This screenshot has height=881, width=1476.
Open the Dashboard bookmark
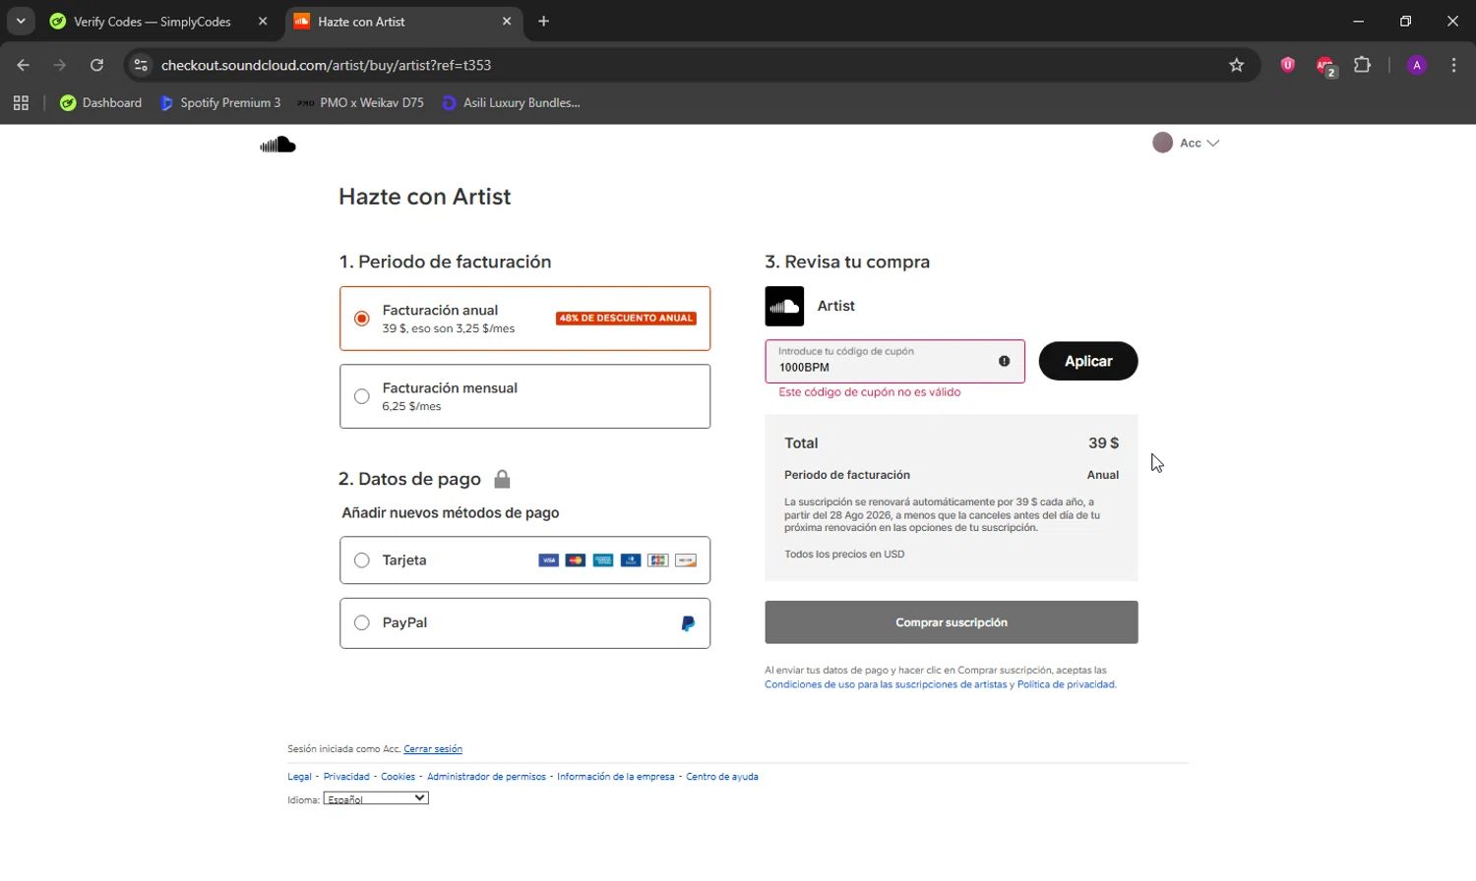pos(100,102)
